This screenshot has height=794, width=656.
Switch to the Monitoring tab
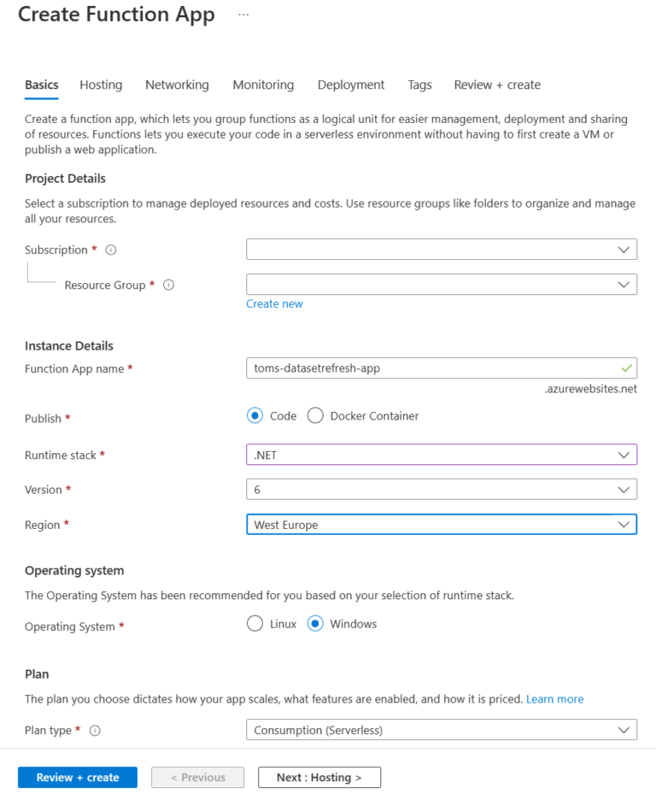262,85
